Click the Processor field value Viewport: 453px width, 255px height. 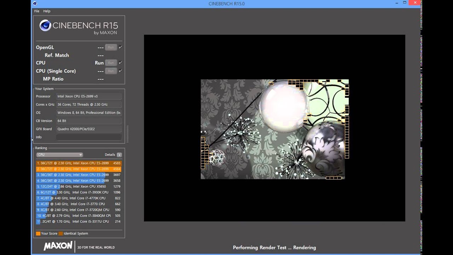tap(89, 96)
